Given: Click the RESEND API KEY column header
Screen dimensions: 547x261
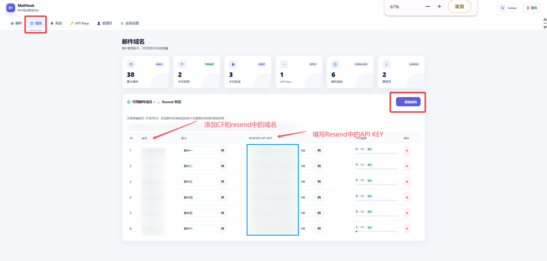Looking at the screenshot, I should coord(261,138).
